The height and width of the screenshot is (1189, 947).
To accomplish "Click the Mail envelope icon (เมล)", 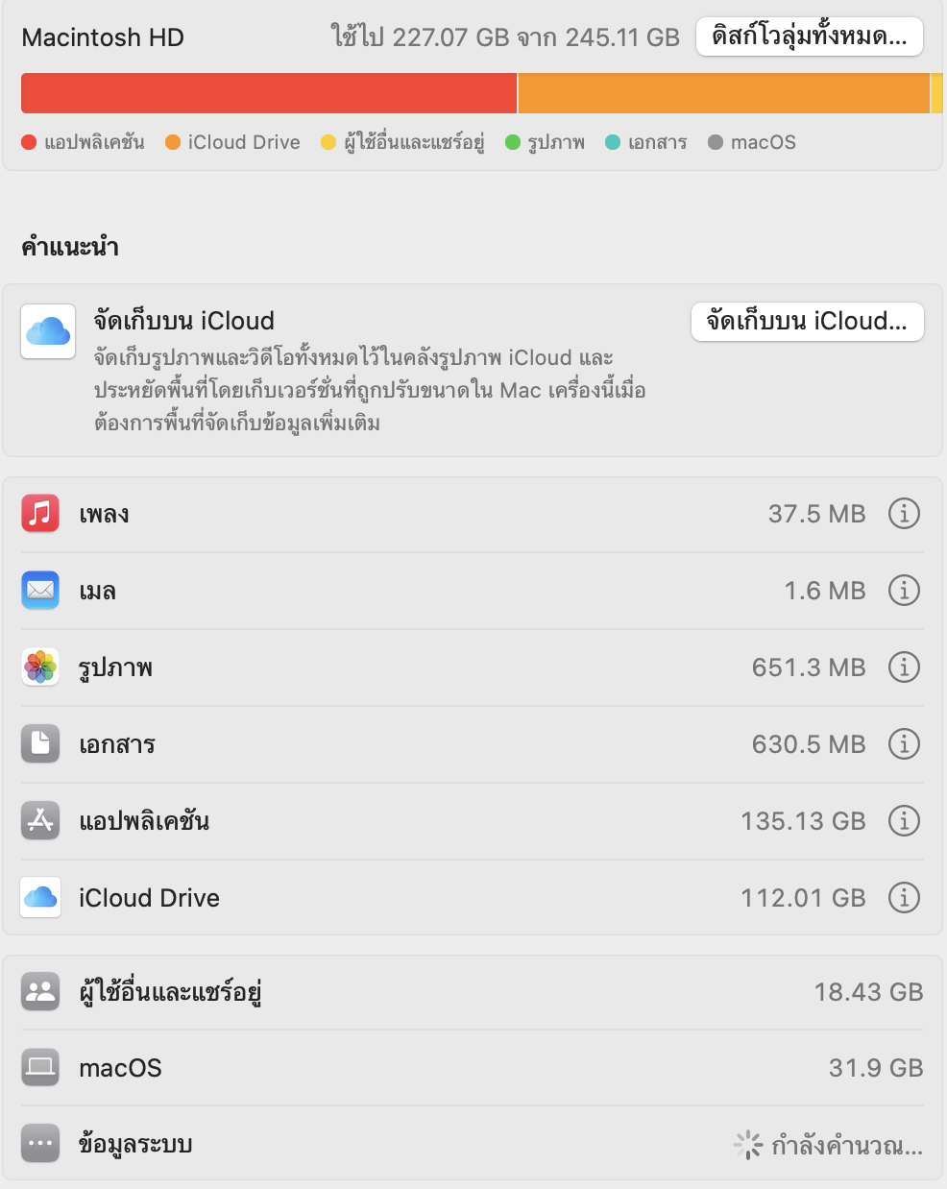I will (x=40, y=591).
